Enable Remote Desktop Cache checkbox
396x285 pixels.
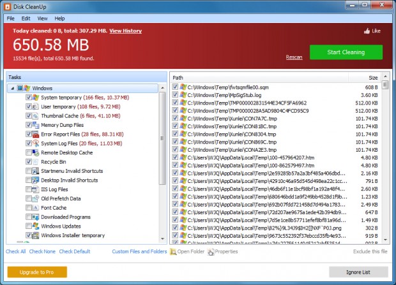29,152
